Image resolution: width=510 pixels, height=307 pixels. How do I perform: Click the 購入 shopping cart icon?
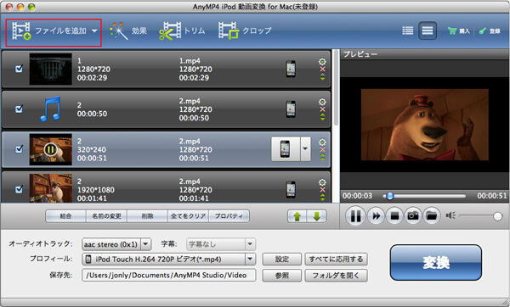click(452, 31)
